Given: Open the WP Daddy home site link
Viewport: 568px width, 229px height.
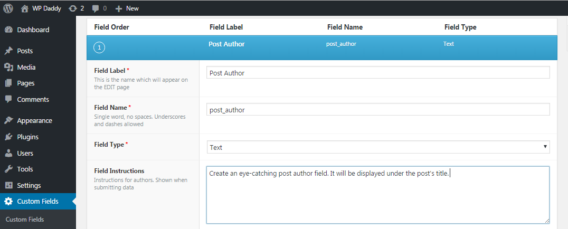Looking at the screenshot, I should click(41, 8).
